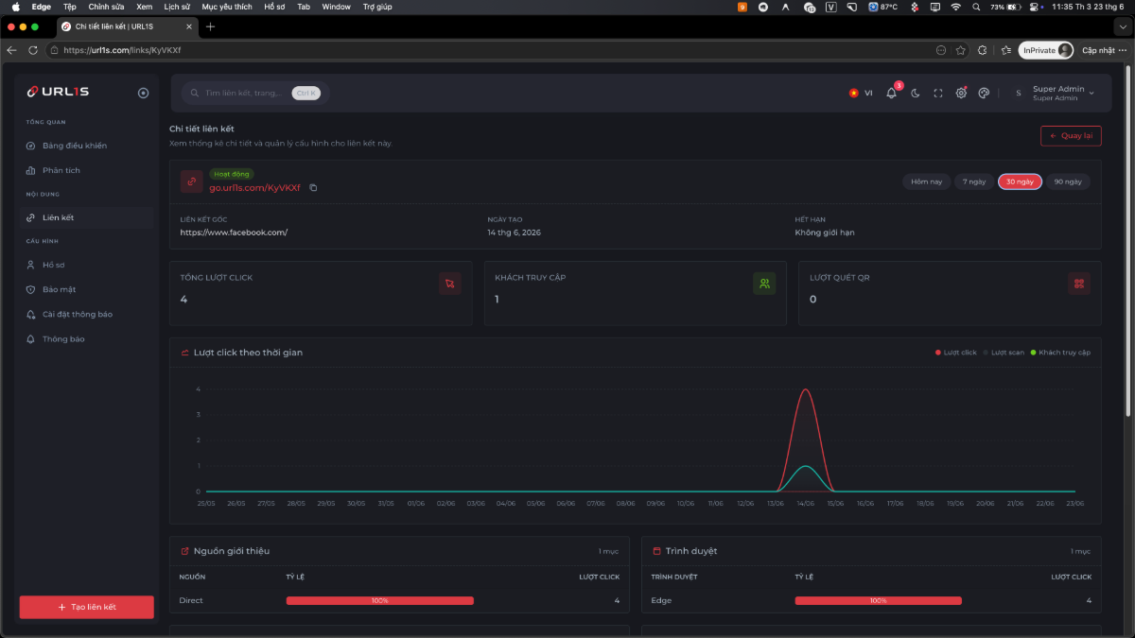Expand the Super Admin account menu

pos(1055,93)
